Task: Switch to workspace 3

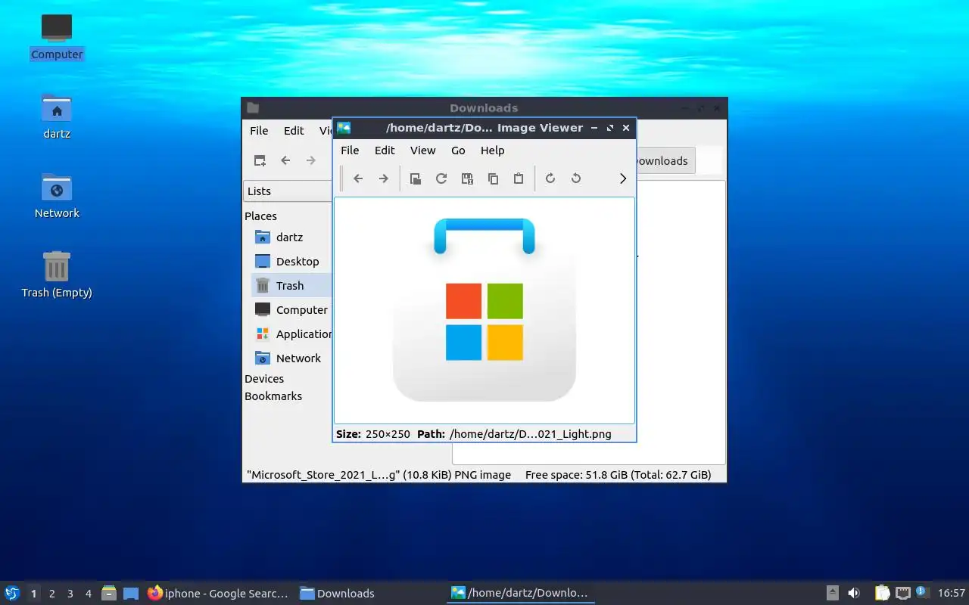Action: 70,594
